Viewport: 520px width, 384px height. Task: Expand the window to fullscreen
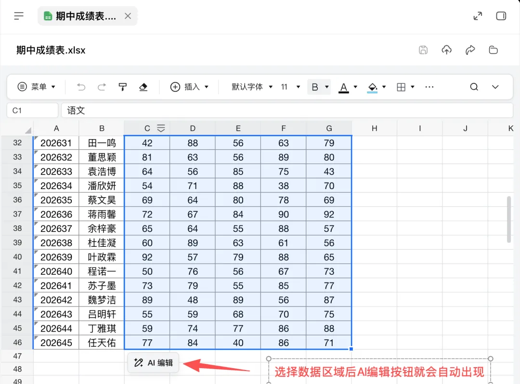(478, 16)
